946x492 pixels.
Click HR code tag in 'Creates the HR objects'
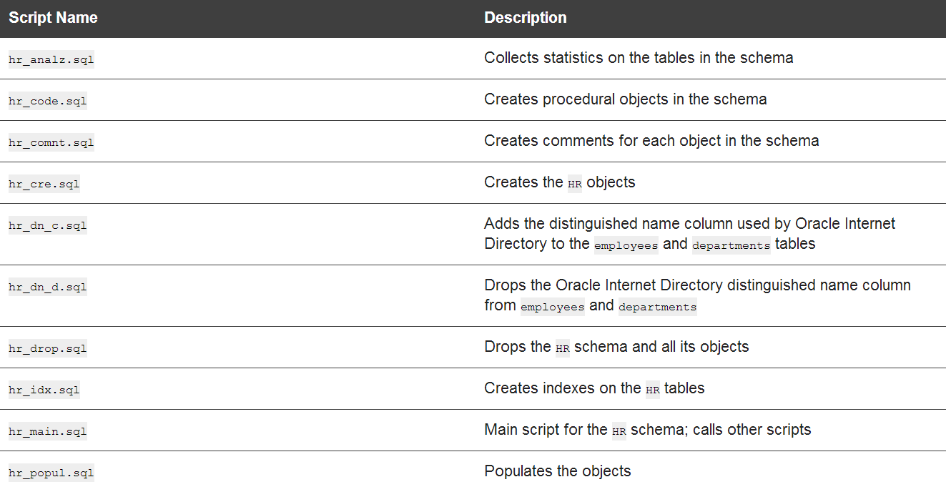point(575,184)
